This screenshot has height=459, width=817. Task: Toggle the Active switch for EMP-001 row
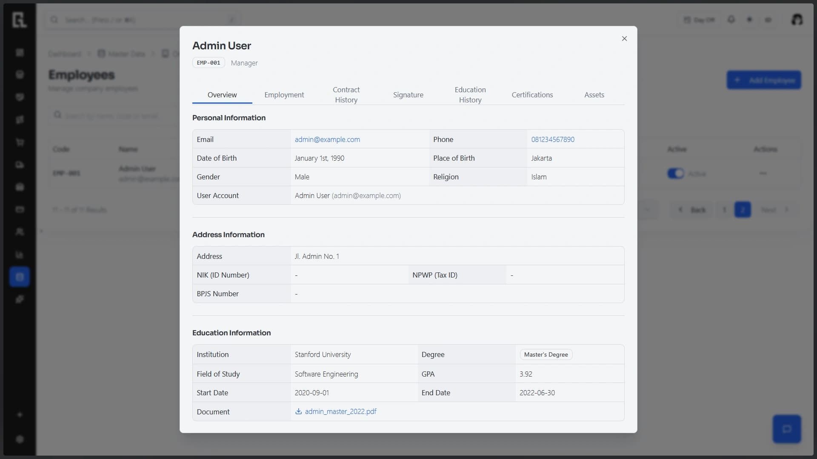pos(676,173)
